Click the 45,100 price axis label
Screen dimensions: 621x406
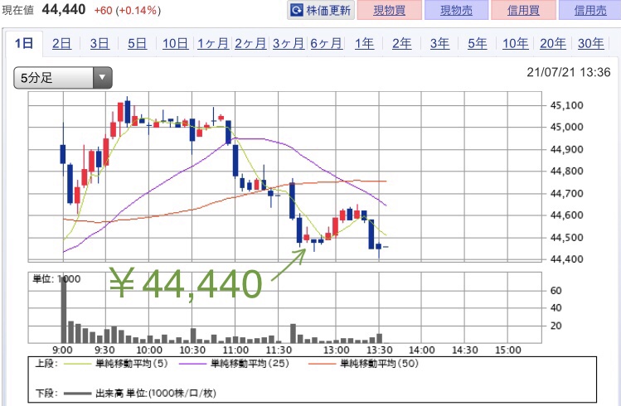coord(567,105)
